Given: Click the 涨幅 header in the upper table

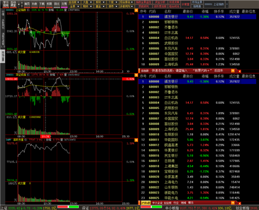Looking at the screenshot, I should pyautogui.click(x=205, y=12).
